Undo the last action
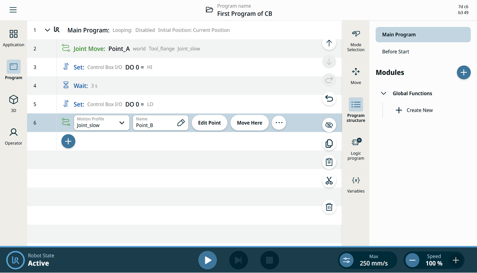The height and width of the screenshot is (273, 477). click(x=329, y=98)
